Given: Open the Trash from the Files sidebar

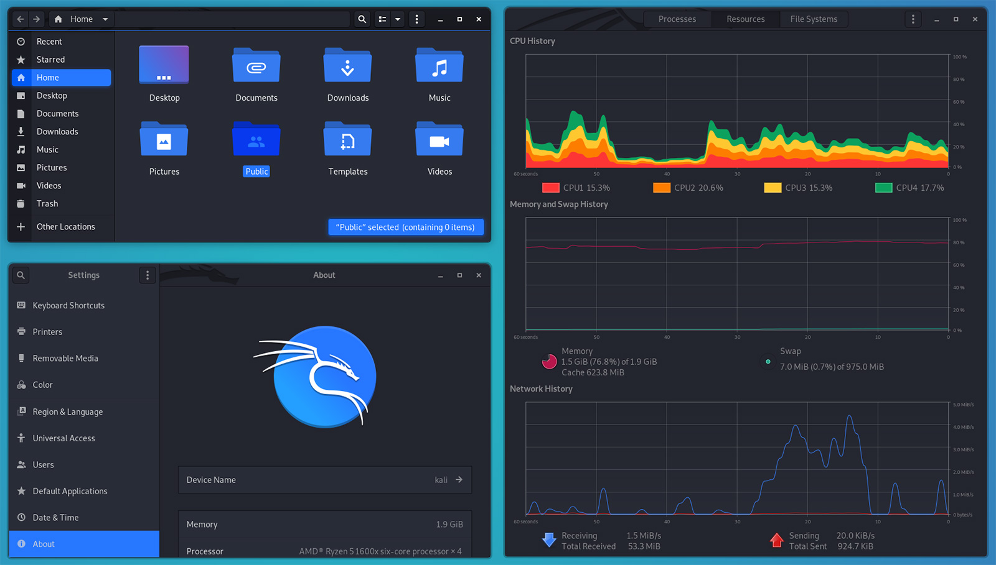Looking at the screenshot, I should [47, 203].
